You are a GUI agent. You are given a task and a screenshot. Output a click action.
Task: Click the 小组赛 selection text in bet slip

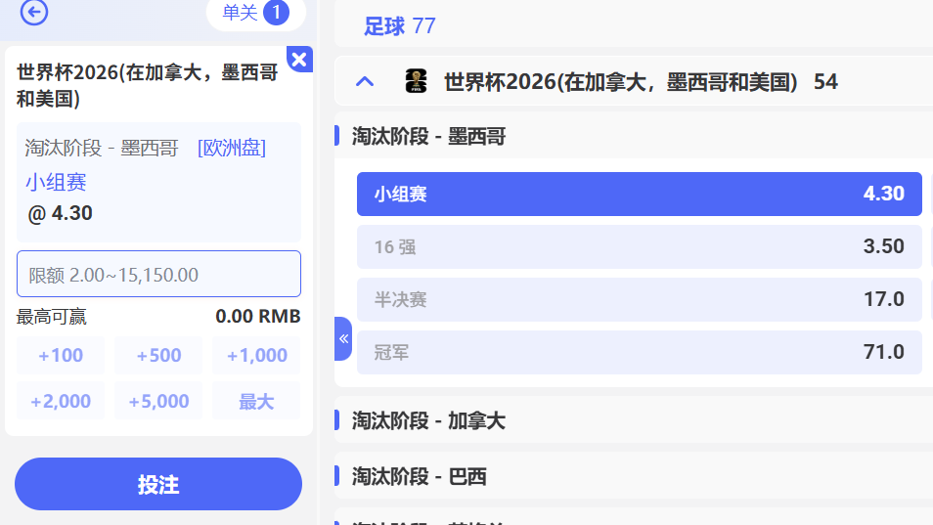pos(56,182)
